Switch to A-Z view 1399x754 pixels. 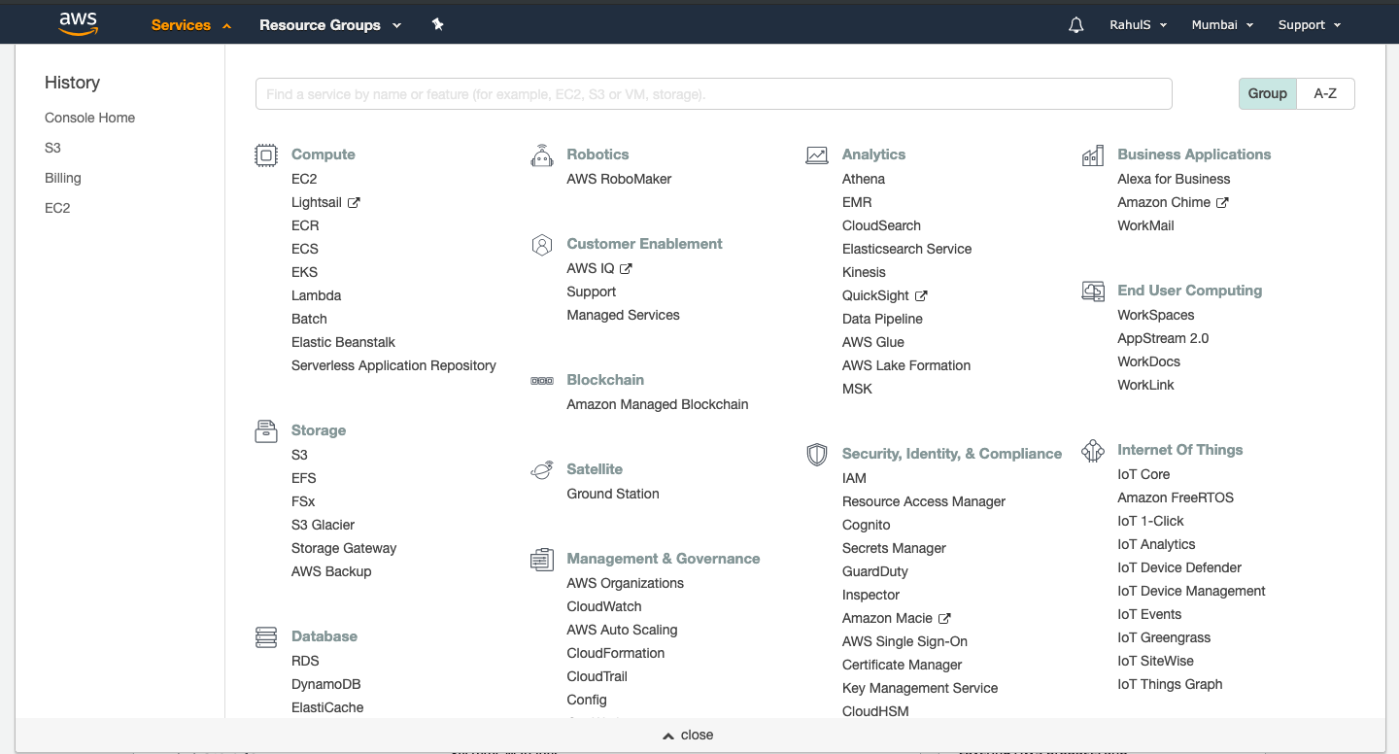(1325, 93)
